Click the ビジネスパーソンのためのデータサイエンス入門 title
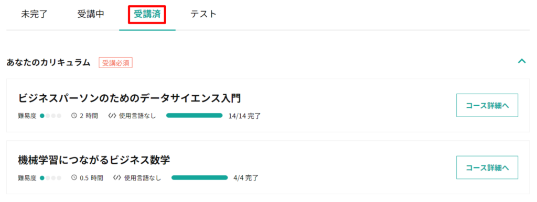 (x=130, y=98)
